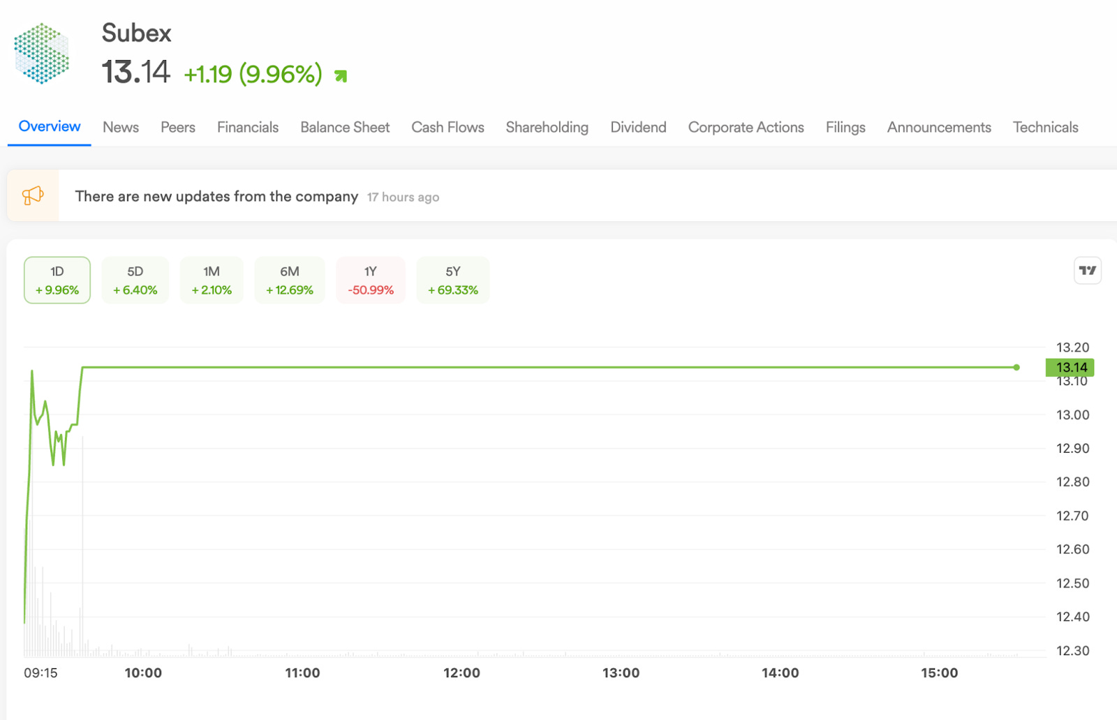This screenshot has height=720, width=1117.
Task: Select the 1Y -50.99% range
Action: tap(371, 280)
